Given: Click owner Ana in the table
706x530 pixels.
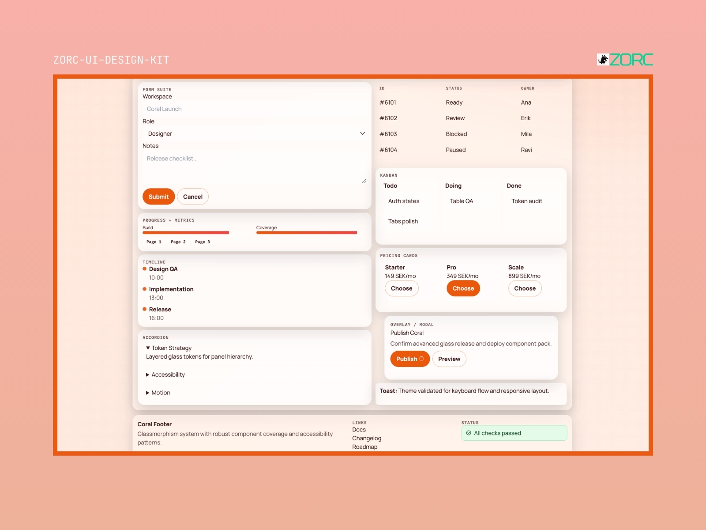Looking at the screenshot, I should tap(526, 102).
